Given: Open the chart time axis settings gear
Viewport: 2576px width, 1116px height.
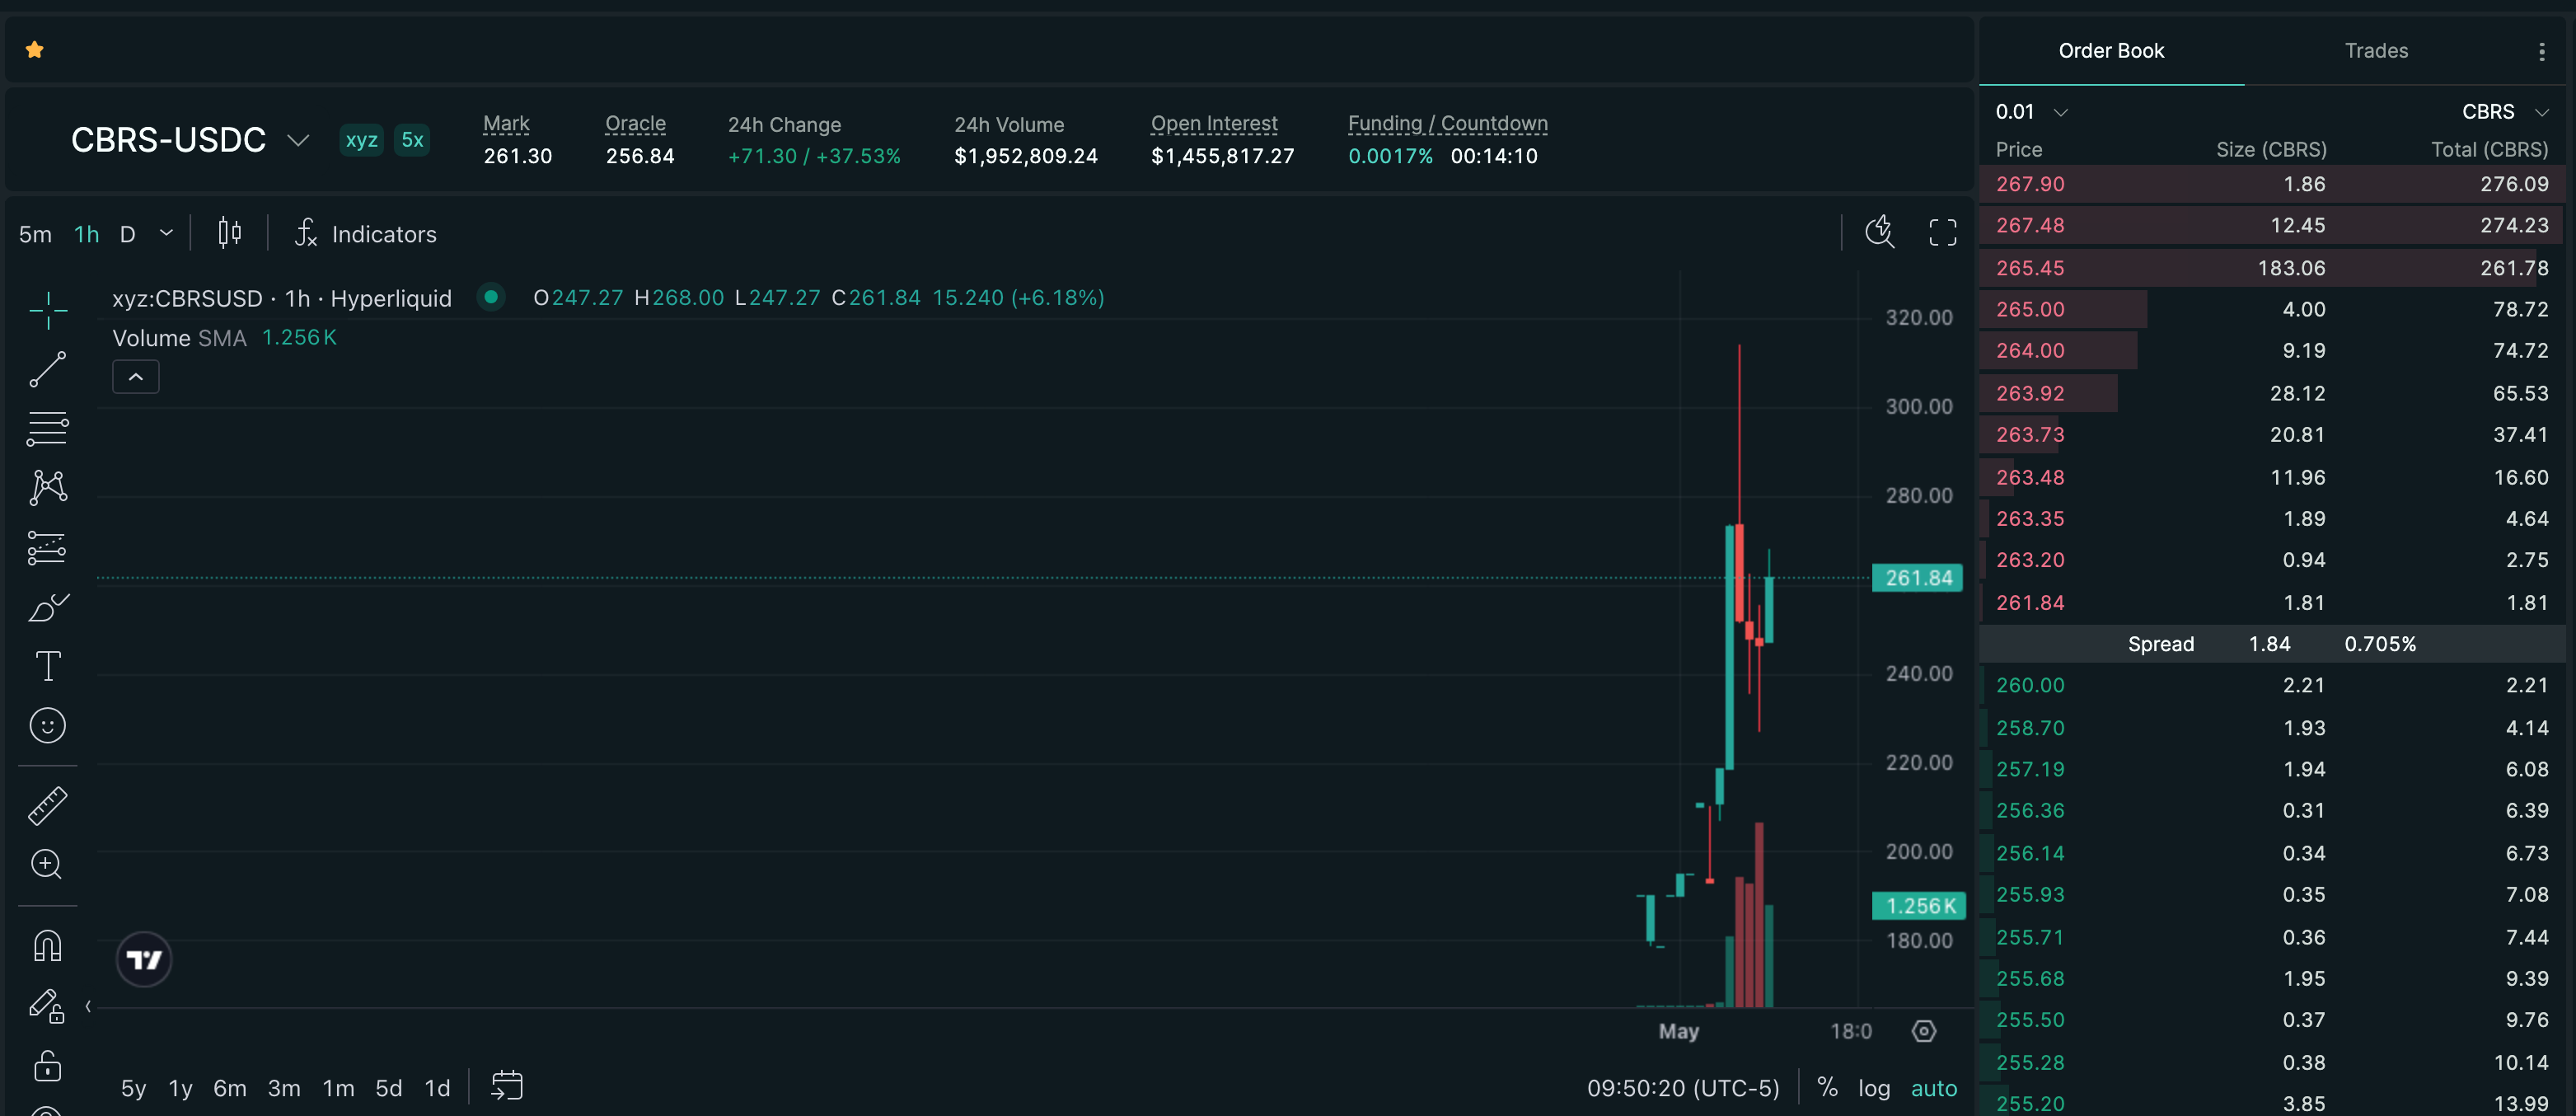Looking at the screenshot, I should (1924, 1031).
